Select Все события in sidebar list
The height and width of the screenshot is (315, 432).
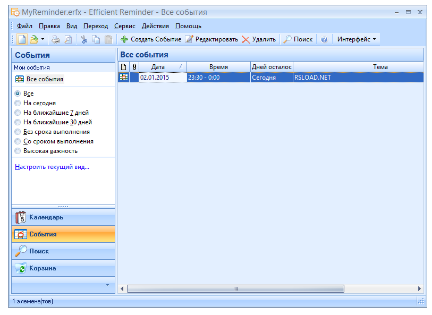coord(39,79)
